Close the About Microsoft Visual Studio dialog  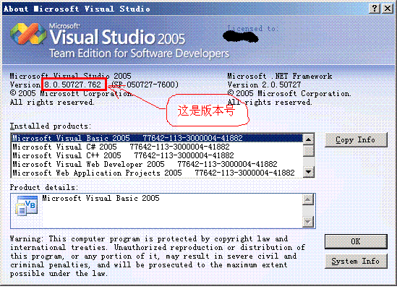tap(388, 9)
